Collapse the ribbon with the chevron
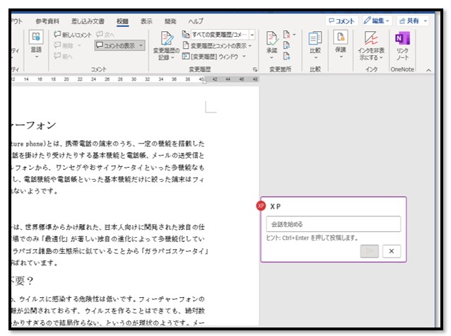The height and width of the screenshot is (336, 451). (x=428, y=70)
